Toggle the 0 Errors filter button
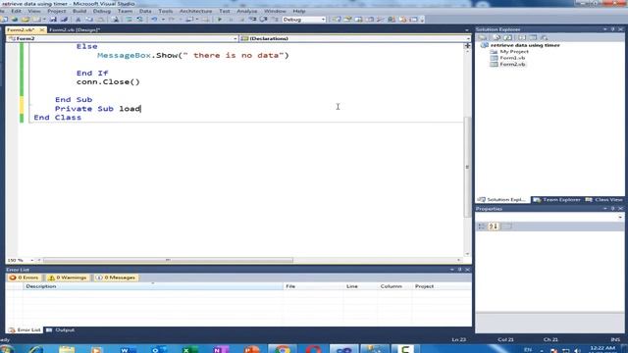The height and width of the screenshot is (353, 628). tap(24, 277)
